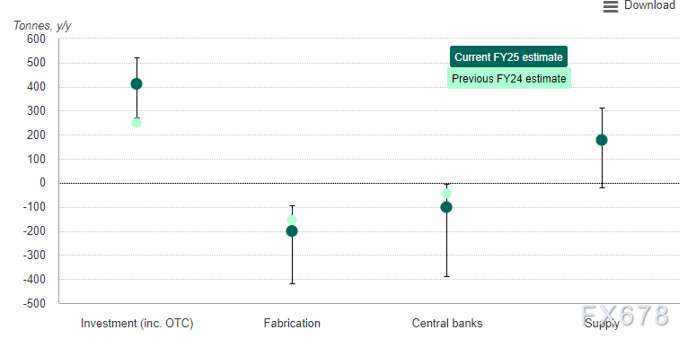This screenshot has width=696, height=347.
Task: Open the Download hamburger menu icon
Action: point(611,6)
